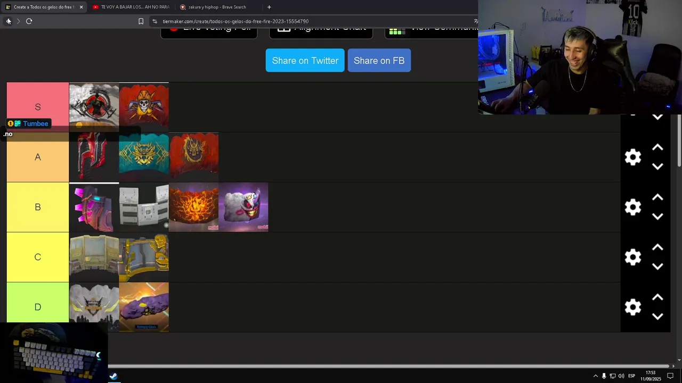This screenshot has width=682, height=383.
Task: Open site info icon in address bar
Action: (155, 21)
